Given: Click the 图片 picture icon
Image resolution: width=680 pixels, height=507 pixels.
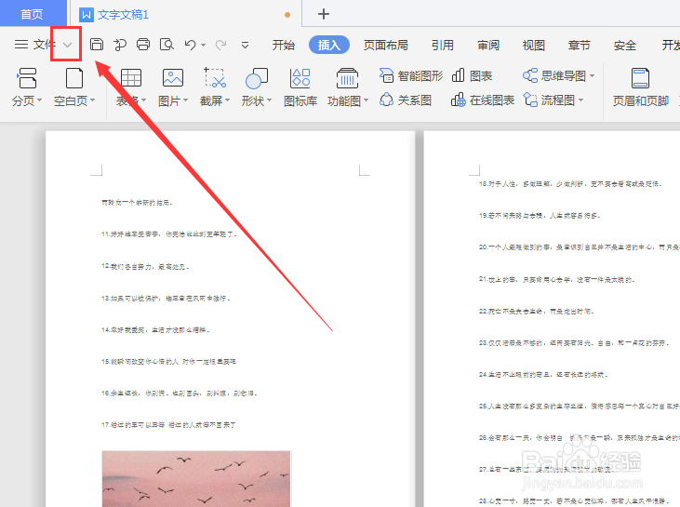Looking at the screenshot, I should (x=173, y=78).
